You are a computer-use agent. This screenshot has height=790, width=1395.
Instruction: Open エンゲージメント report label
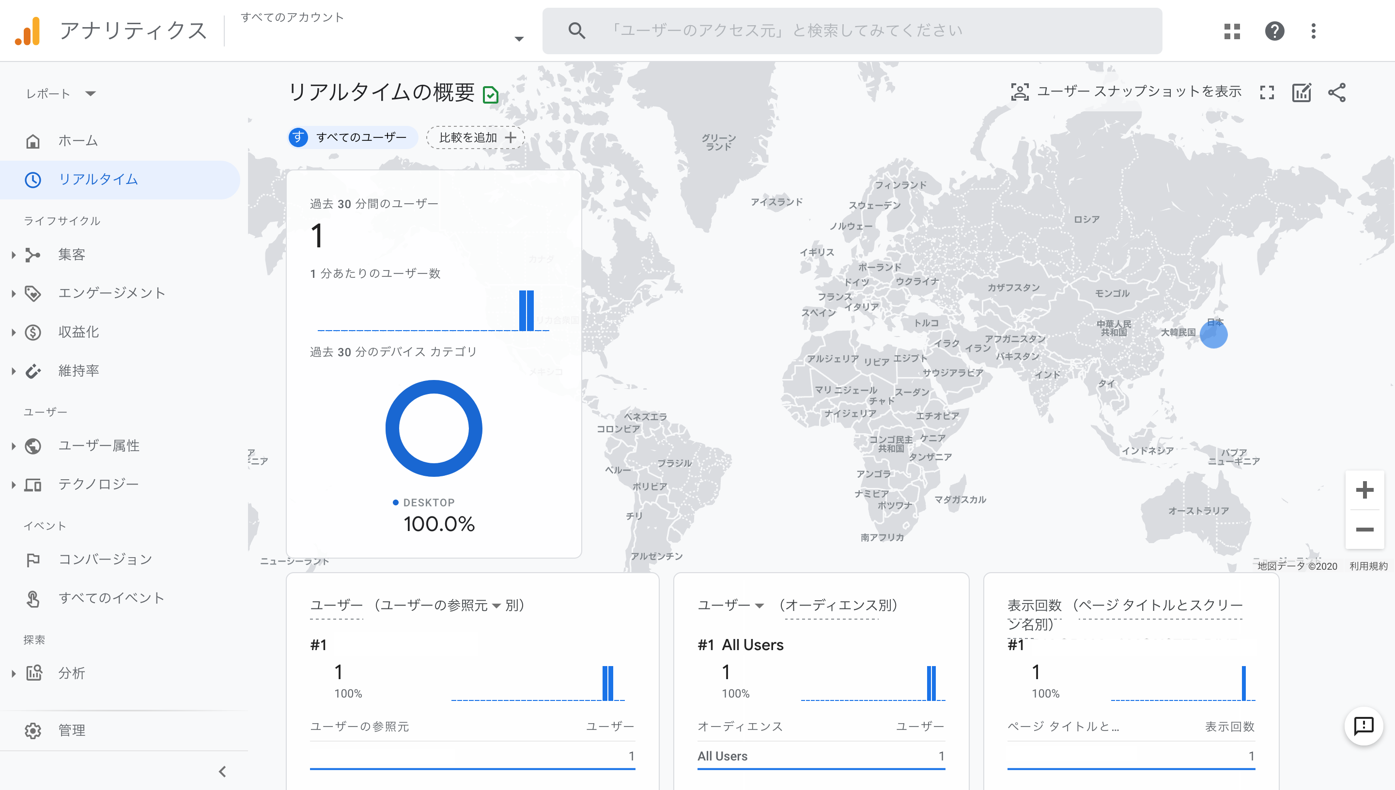click(x=112, y=293)
